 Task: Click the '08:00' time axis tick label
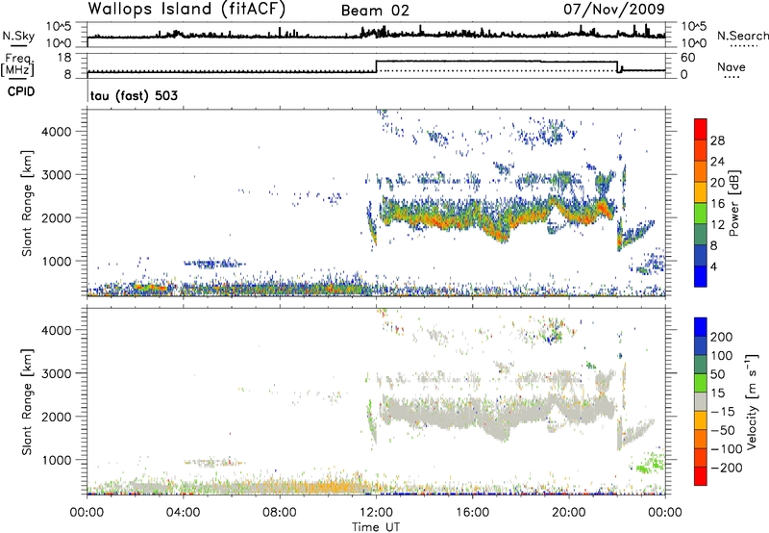click(x=280, y=513)
